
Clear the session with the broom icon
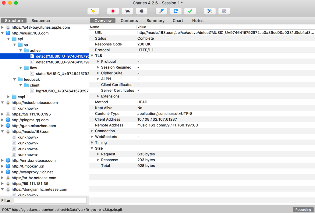pyautogui.click(x=93, y=11)
